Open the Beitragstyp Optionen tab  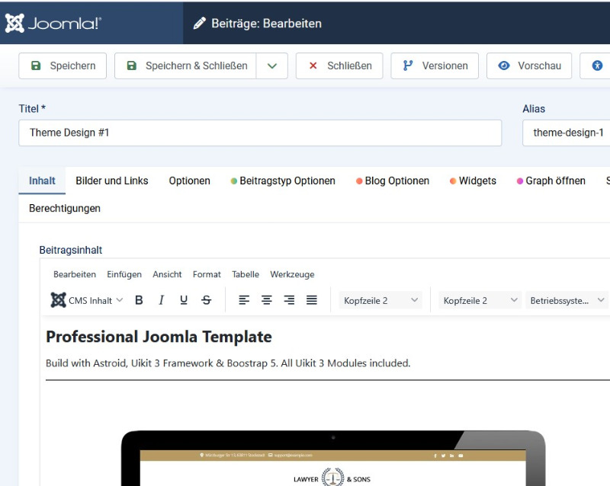coord(283,181)
